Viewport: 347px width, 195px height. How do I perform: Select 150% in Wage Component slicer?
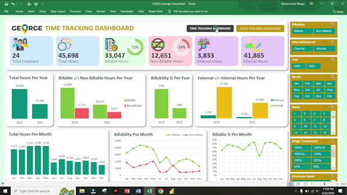[x=321, y=154]
